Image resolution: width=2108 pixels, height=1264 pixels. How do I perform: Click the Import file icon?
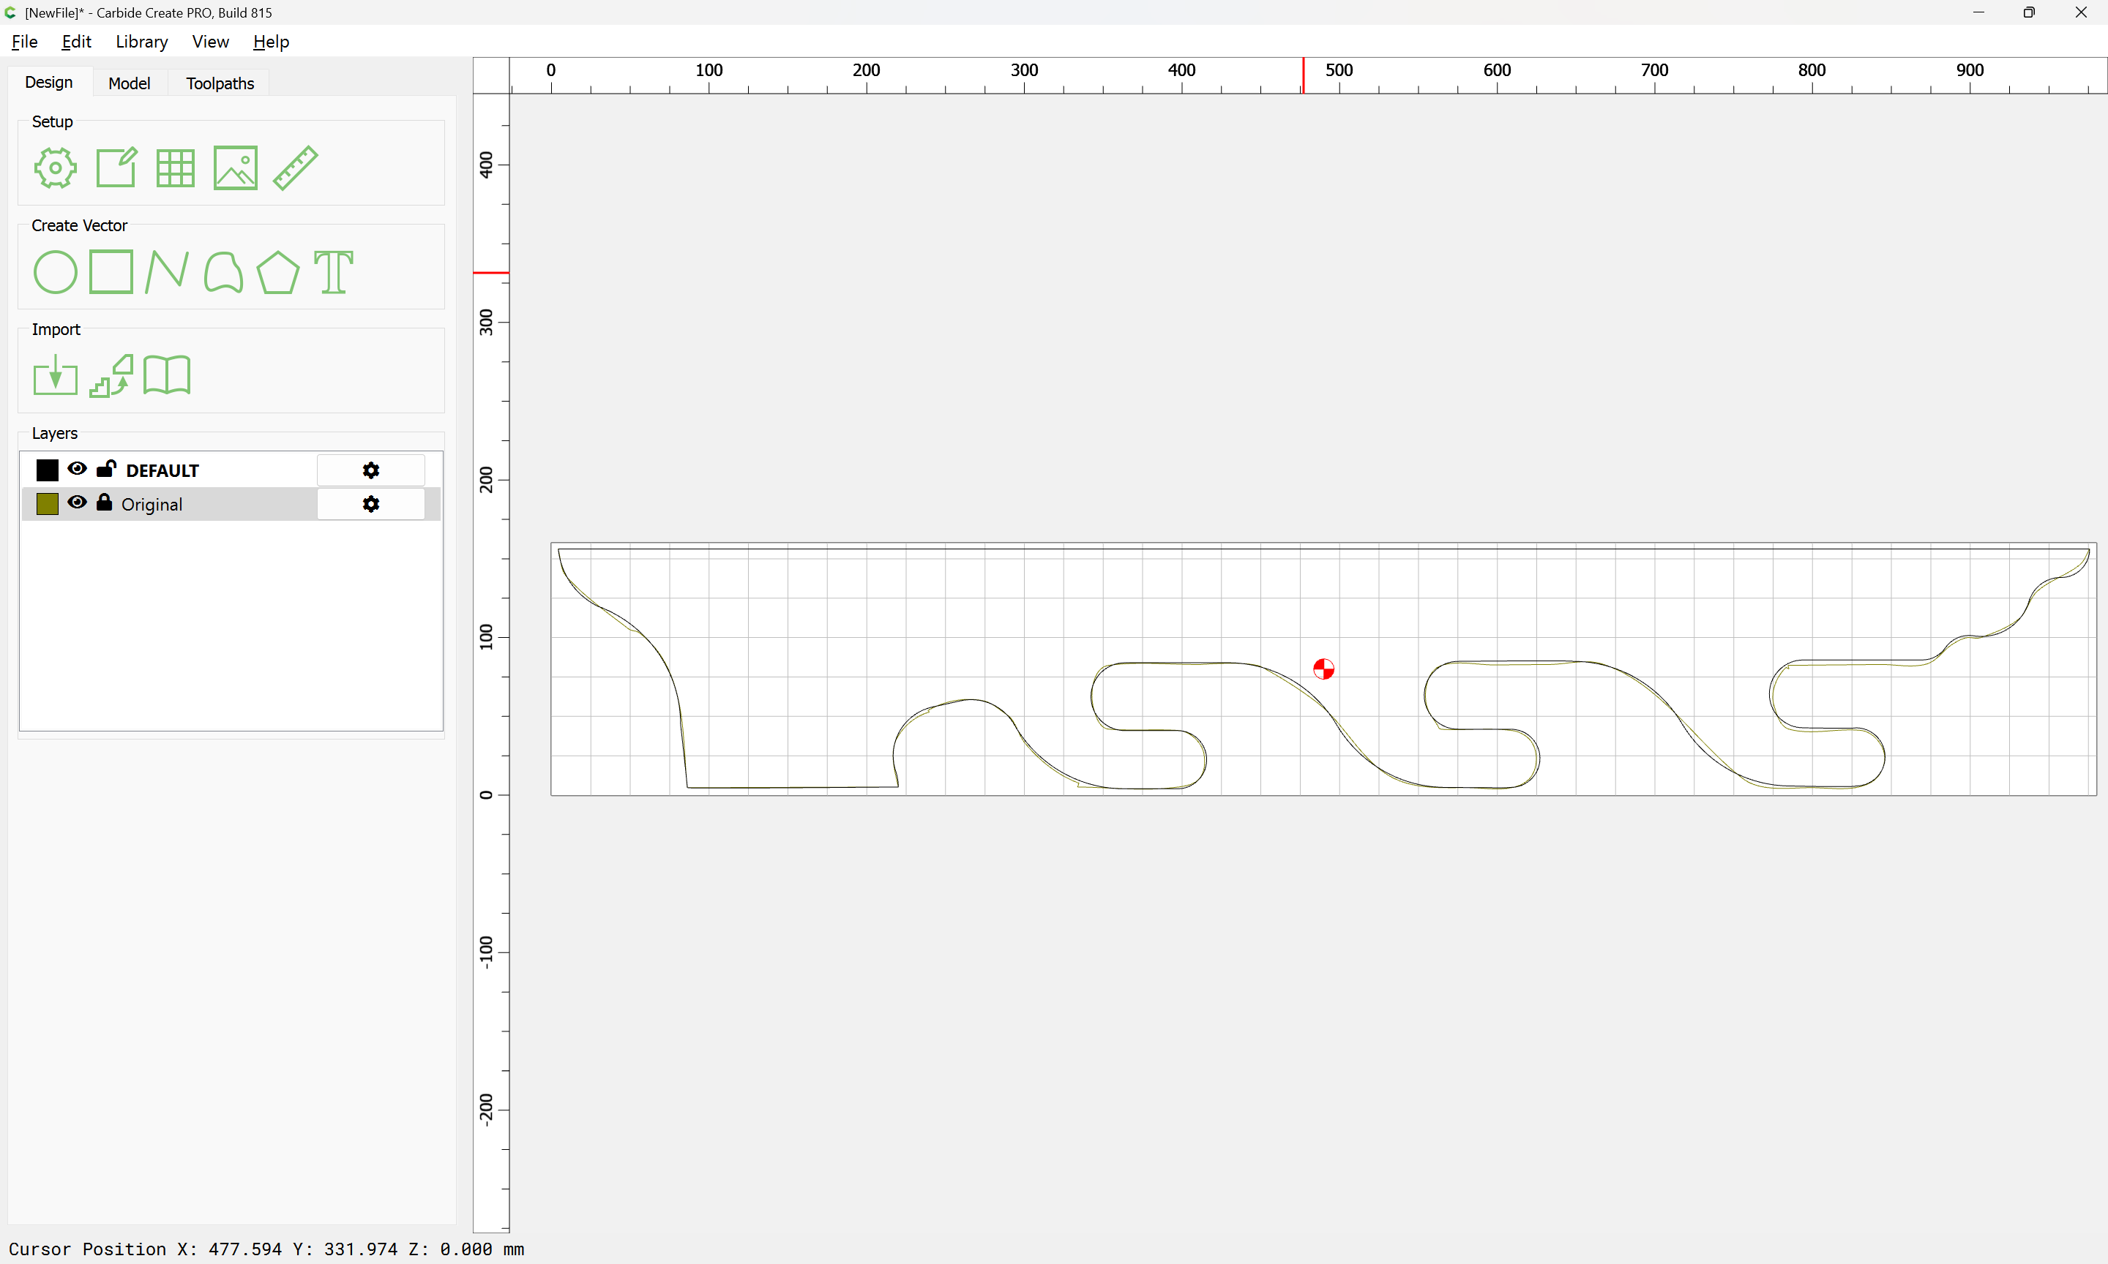56,376
